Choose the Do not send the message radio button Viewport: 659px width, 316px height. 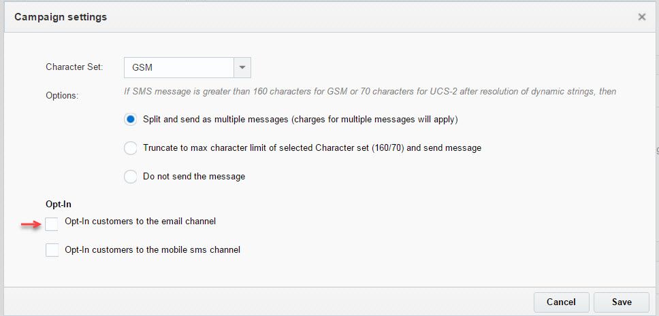tap(131, 177)
